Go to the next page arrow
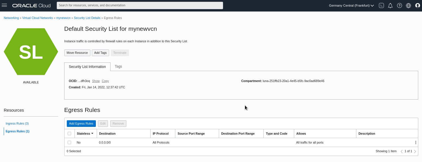This screenshot has height=162, width=422. 415,151
